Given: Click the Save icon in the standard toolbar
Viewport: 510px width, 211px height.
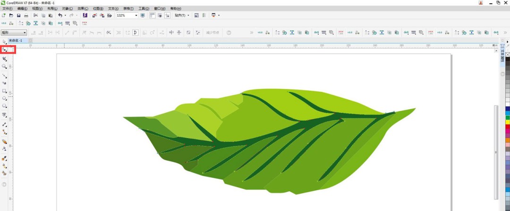Looking at the screenshot, I should point(18,16).
